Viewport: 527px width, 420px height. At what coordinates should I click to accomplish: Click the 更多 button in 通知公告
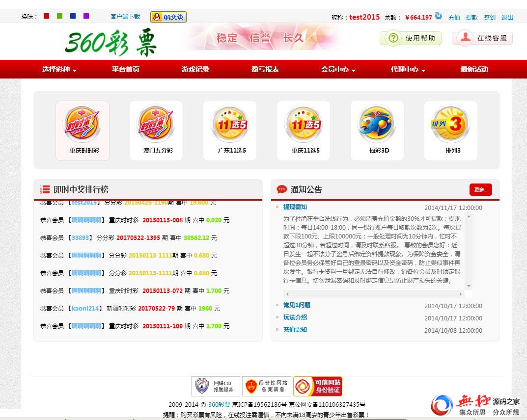tap(481, 190)
